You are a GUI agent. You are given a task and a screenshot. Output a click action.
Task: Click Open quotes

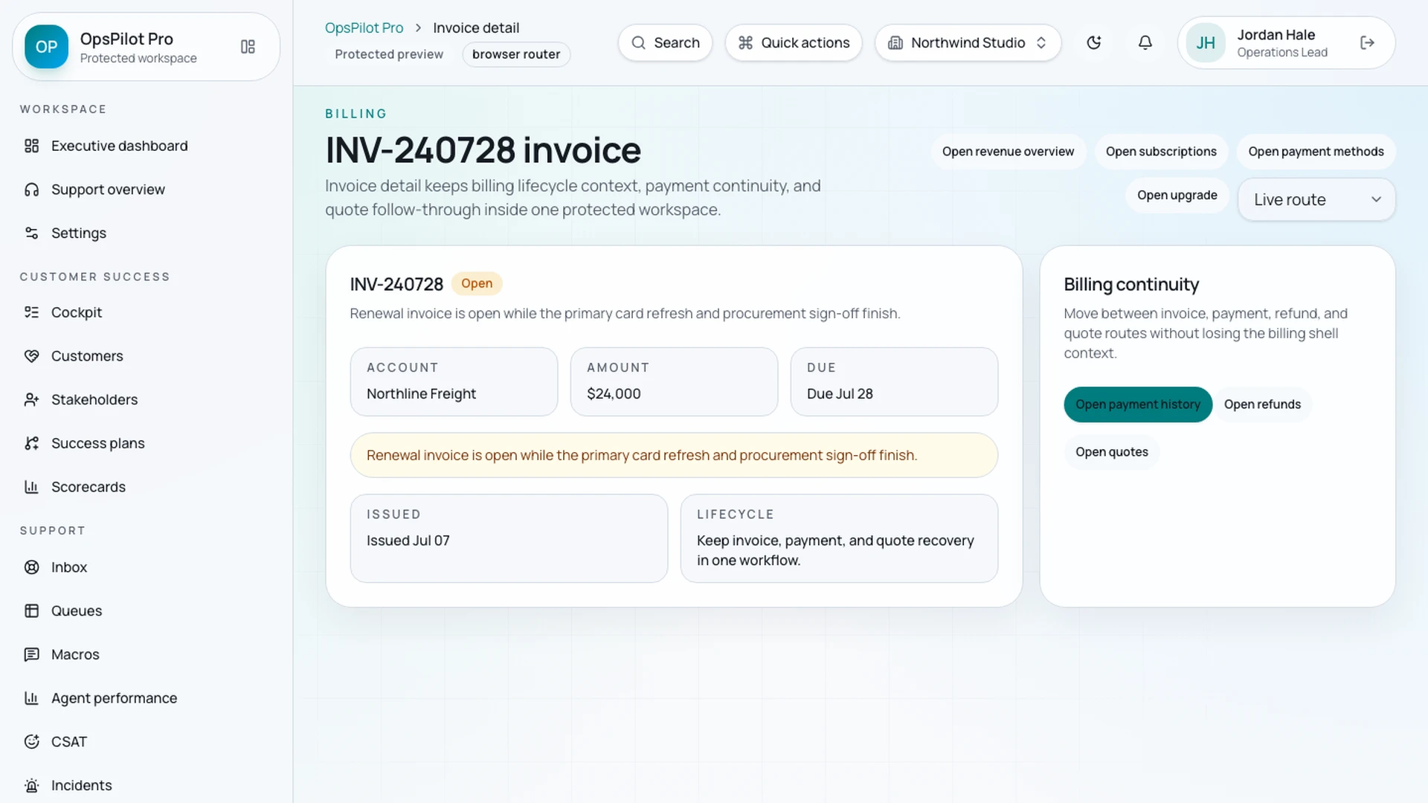tap(1111, 452)
